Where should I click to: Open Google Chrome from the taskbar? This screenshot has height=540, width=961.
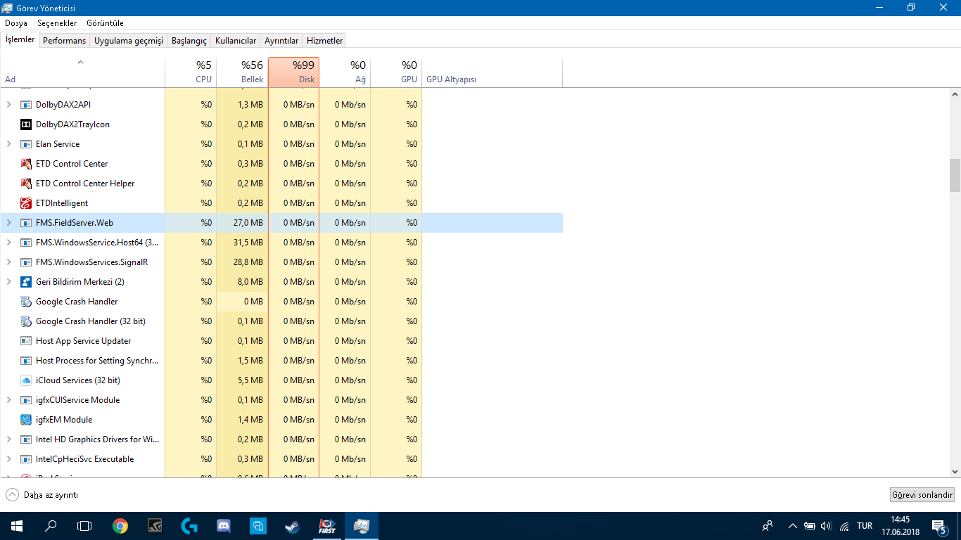pos(120,525)
